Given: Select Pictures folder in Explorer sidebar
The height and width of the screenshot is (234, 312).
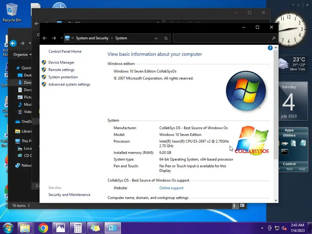Looking at the screenshot, I should coord(25,97).
